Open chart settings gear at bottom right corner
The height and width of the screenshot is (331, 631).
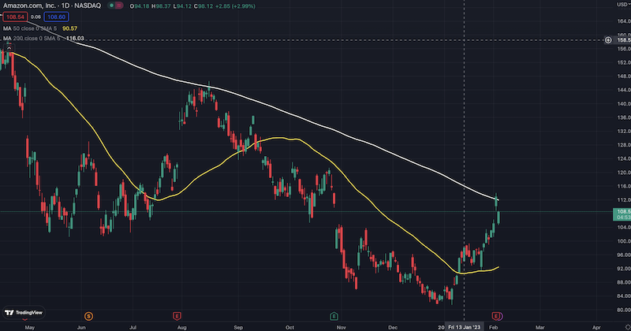pos(628,327)
